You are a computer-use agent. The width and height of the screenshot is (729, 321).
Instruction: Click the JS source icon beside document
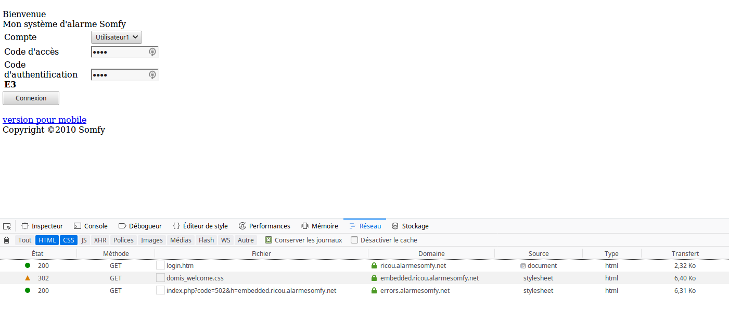523,266
